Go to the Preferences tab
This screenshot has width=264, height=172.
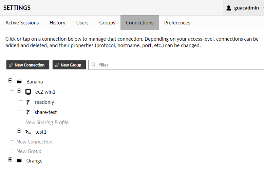click(x=177, y=23)
